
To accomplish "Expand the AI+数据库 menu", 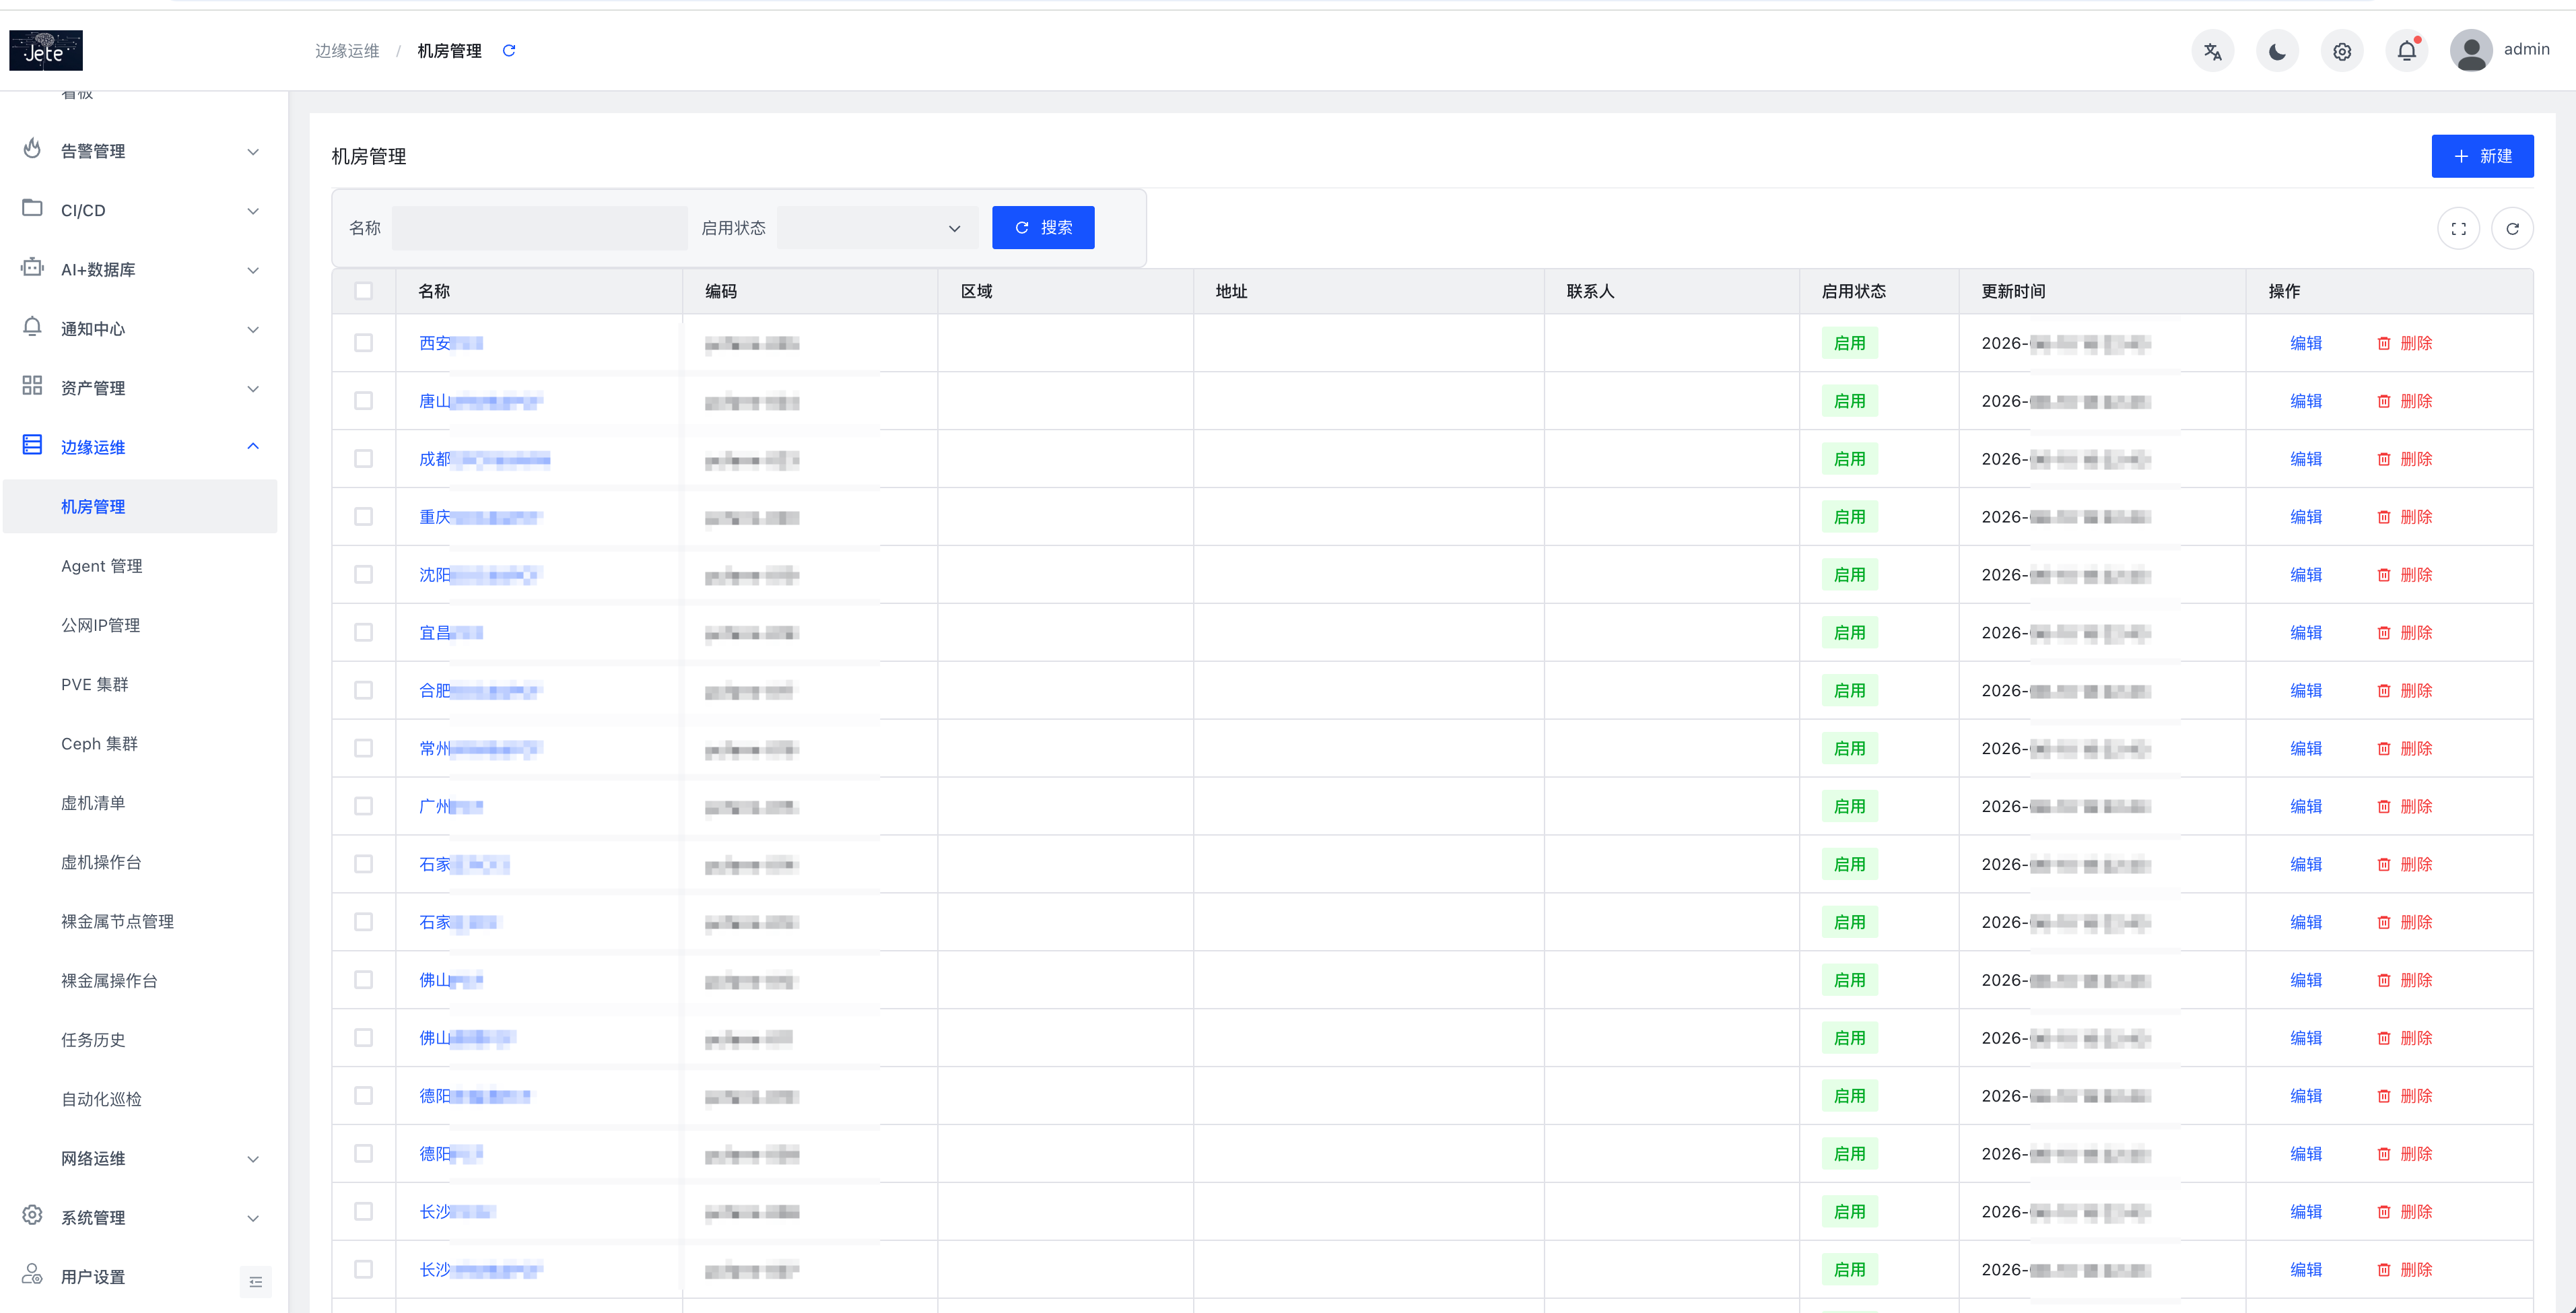I will (253, 270).
